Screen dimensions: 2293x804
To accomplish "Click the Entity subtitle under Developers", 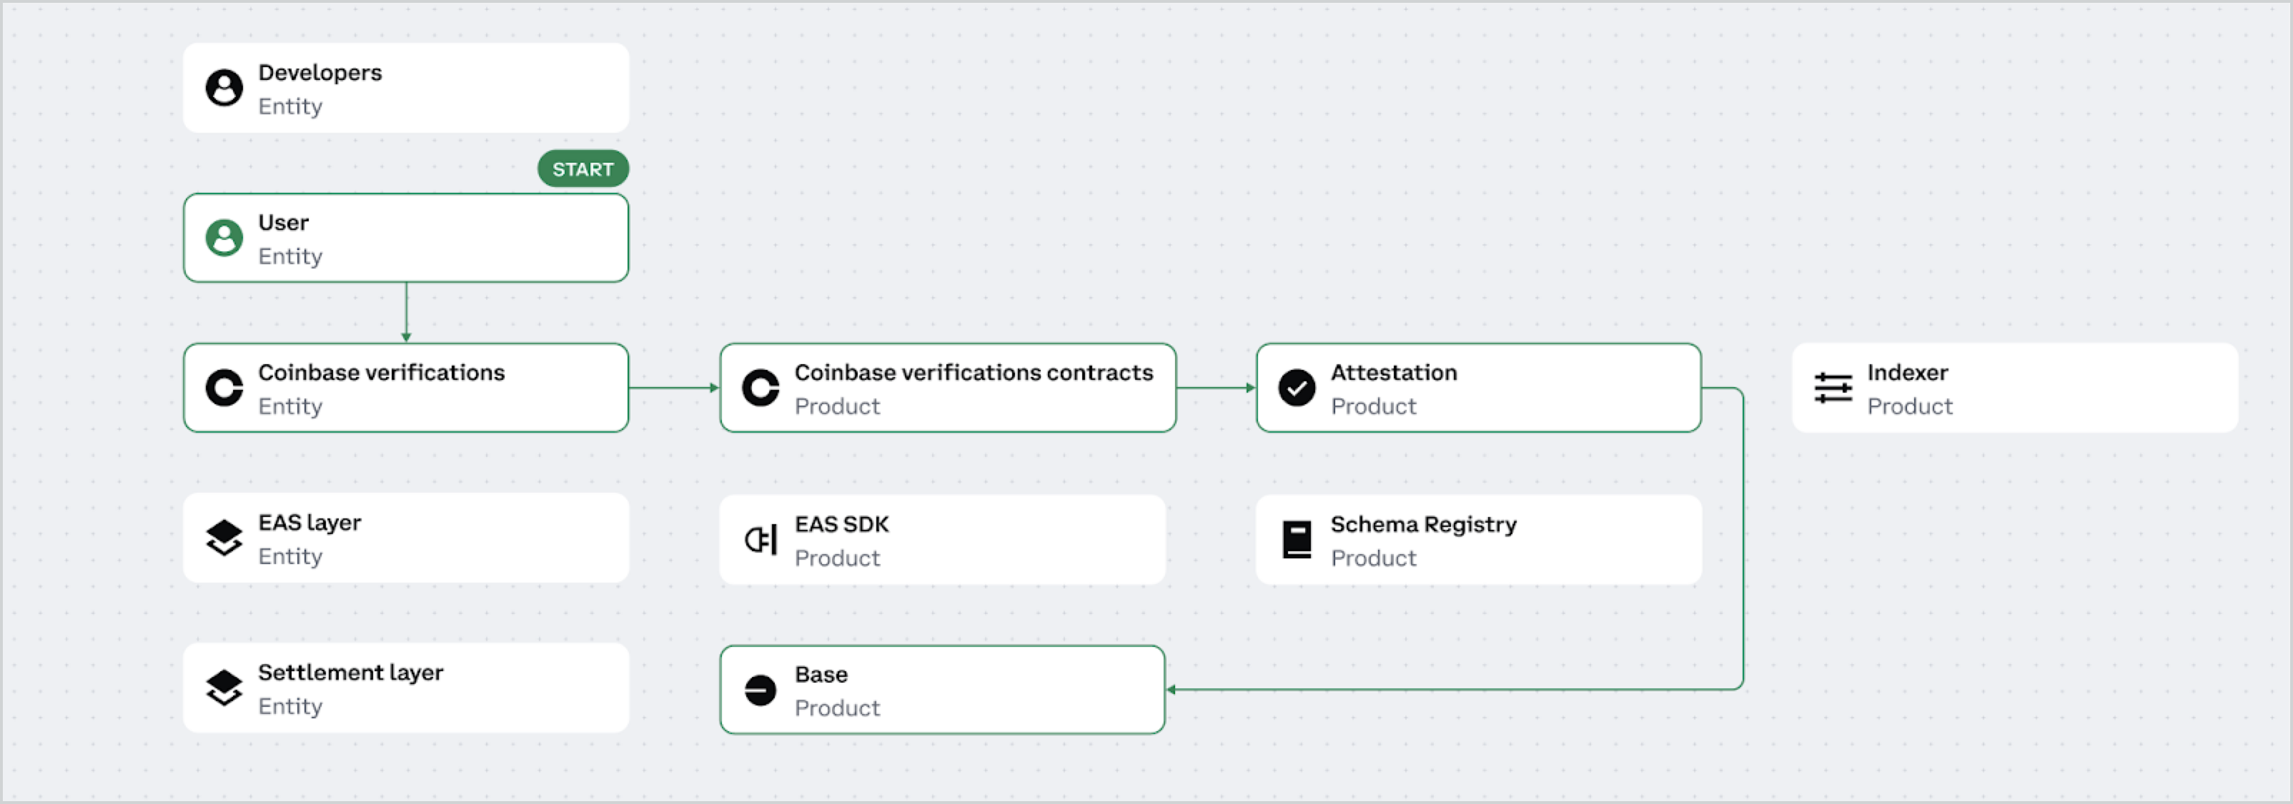I will tap(290, 106).
